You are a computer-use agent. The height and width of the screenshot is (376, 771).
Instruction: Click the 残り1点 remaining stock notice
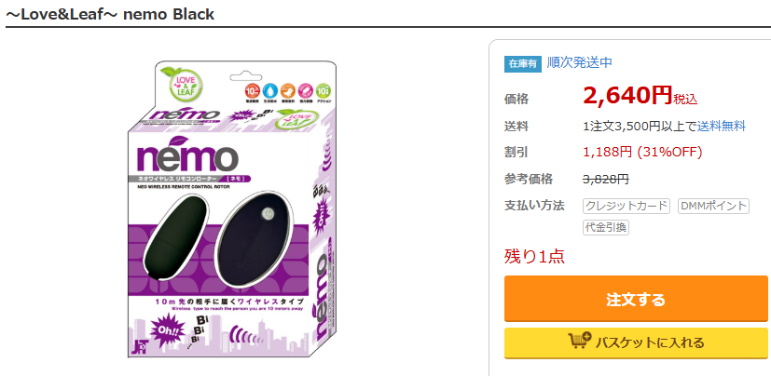534,257
